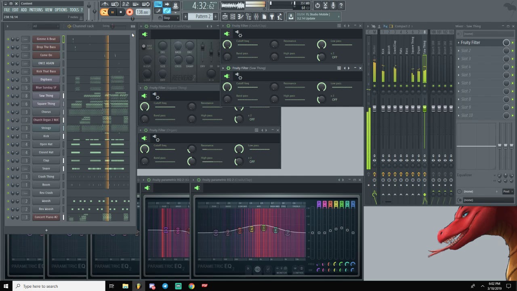Open the FILE menu

click(x=7, y=10)
